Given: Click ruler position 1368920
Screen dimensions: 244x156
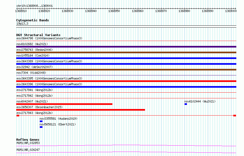Looking at the screenshot, I should pyautogui.click(x=44, y=11).
